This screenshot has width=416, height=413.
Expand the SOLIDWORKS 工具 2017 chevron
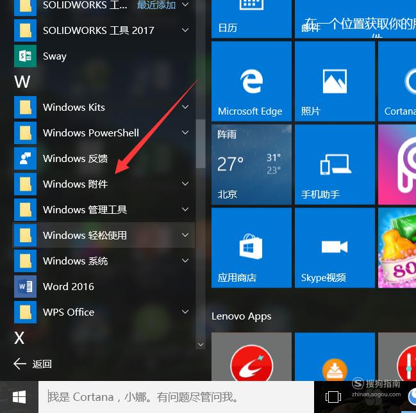click(185, 30)
